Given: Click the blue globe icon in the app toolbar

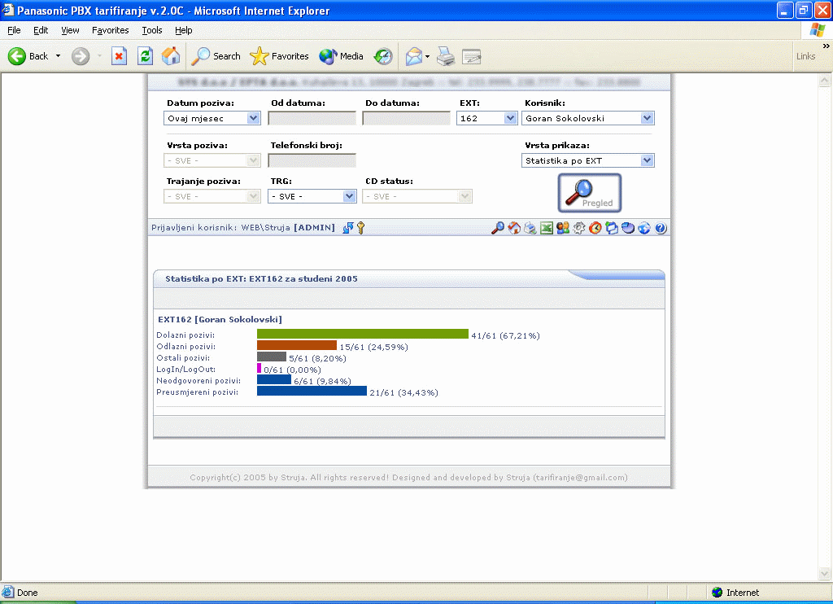Looking at the screenshot, I should 644,228.
